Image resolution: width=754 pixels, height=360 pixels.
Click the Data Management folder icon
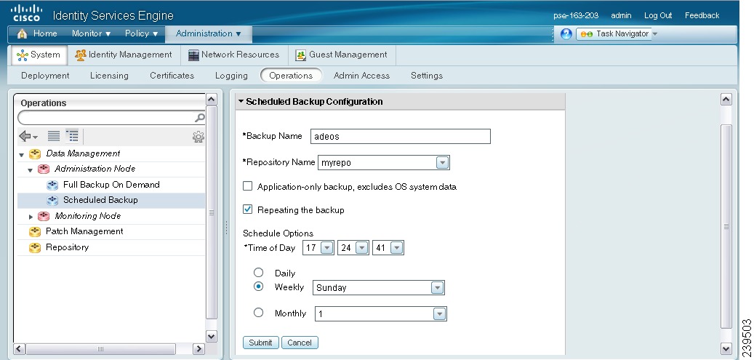[x=35, y=154]
